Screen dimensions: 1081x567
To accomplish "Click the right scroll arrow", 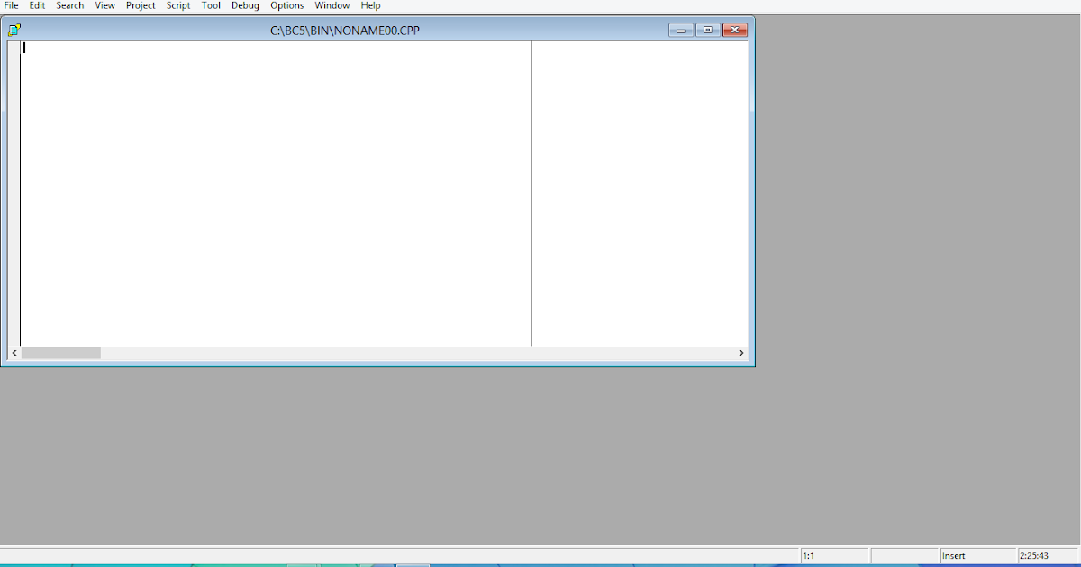I will [x=740, y=352].
